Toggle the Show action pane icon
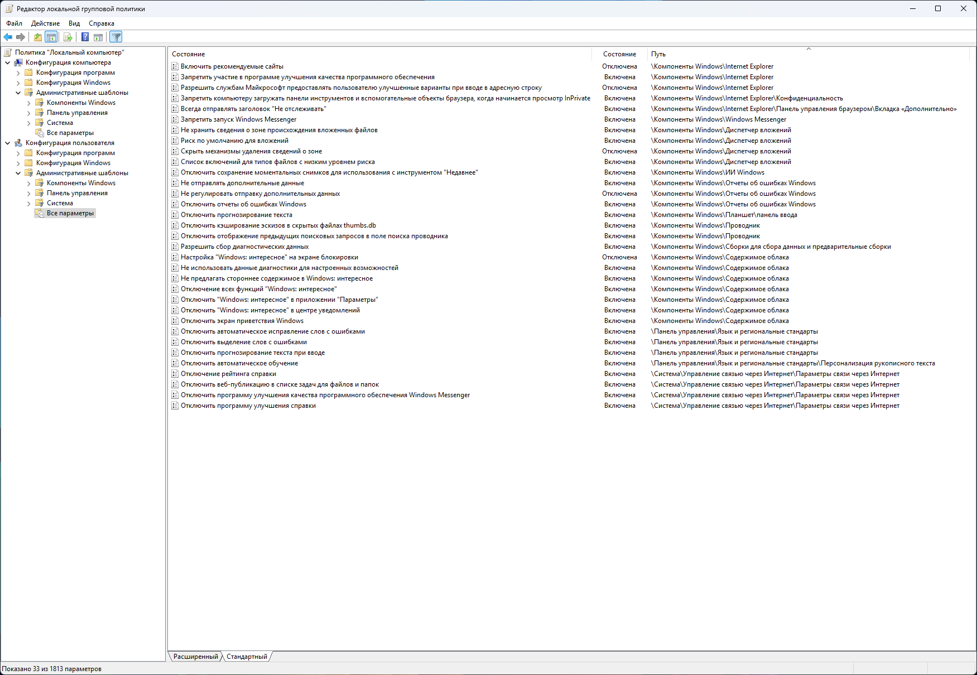977x675 pixels. [98, 37]
